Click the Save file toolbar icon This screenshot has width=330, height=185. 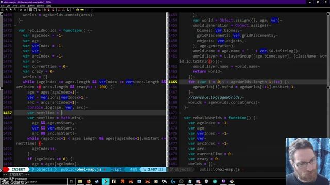click(6, 10)
